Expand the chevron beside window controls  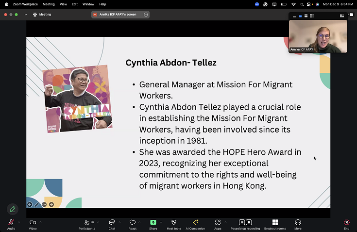click(26, 15)
